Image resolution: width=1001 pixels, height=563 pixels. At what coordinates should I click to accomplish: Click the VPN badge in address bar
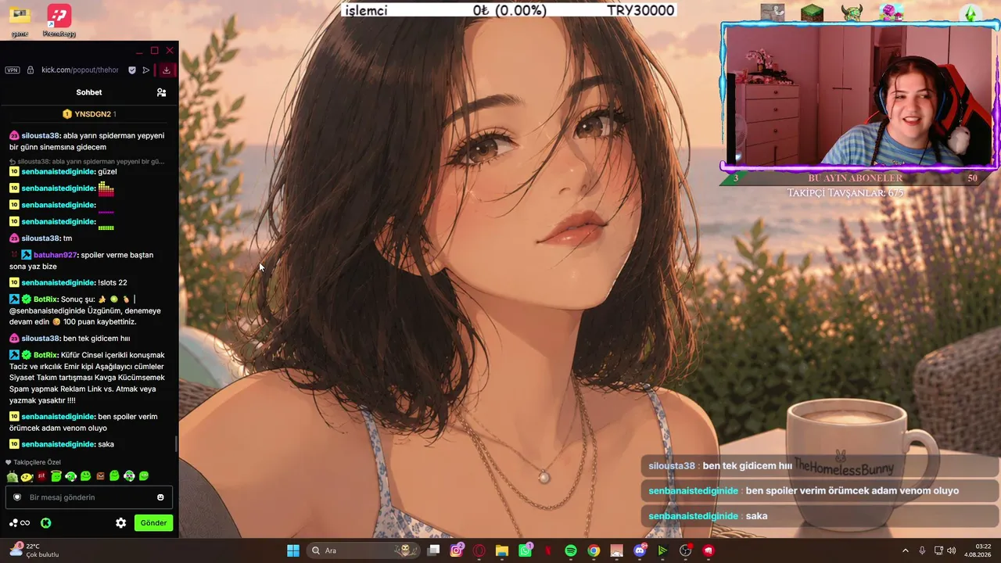click(13, 70)
